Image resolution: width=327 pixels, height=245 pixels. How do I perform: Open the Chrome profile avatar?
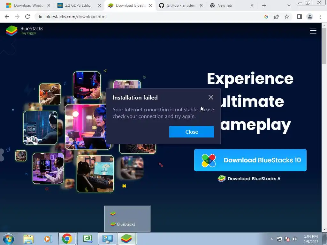coord(310,17)
